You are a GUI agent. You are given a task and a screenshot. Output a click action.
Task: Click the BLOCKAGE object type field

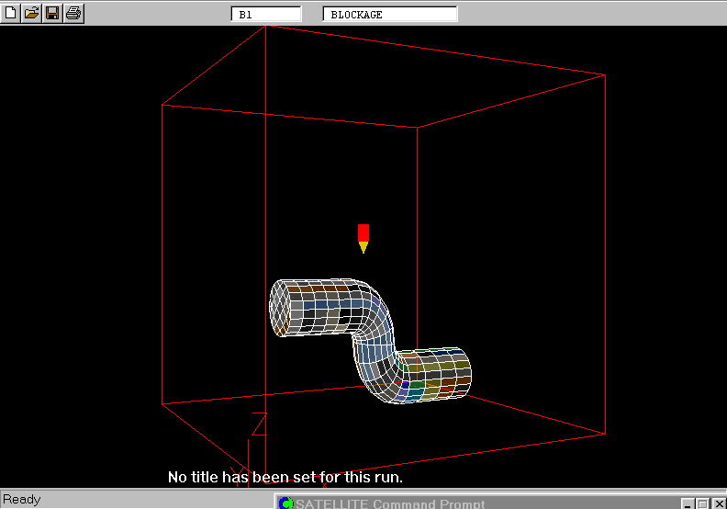click(390, 15)
